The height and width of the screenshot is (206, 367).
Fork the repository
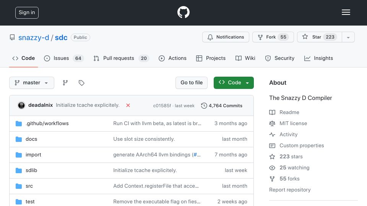tap(273, 37)
